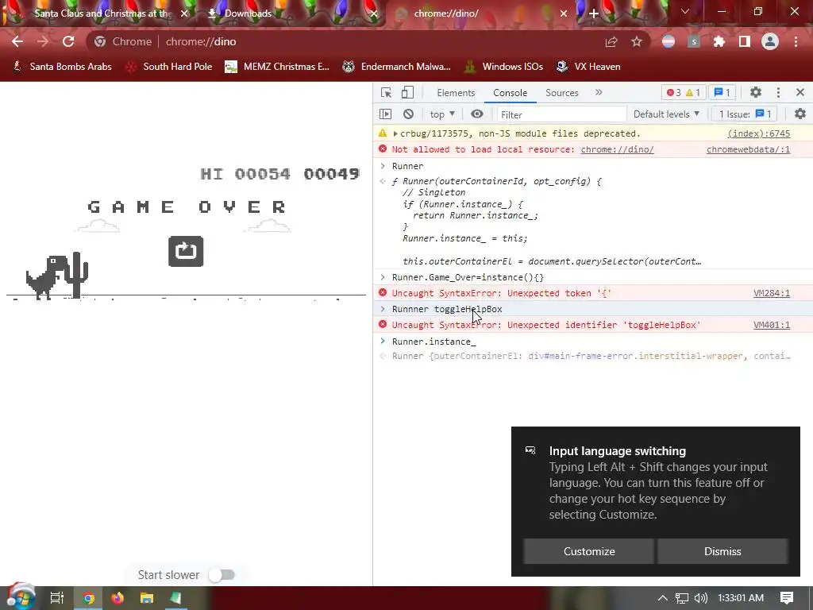Switch to the Sources tab
813x610 pixels.
click(x=561, y=92)
